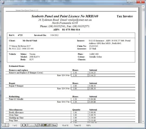Screen dimensions: 146x129
Task: Click the model value 2008 RAV4
Action: (34, 57)
